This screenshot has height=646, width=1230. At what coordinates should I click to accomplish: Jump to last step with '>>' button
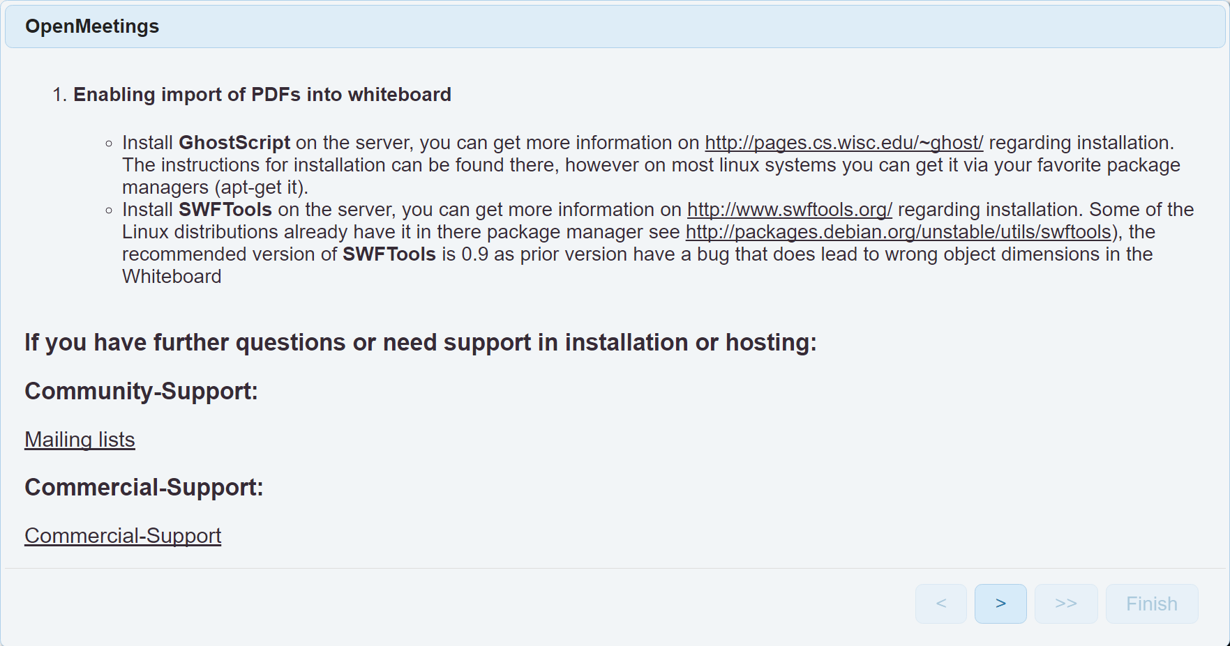click(x=1065, y=603)
